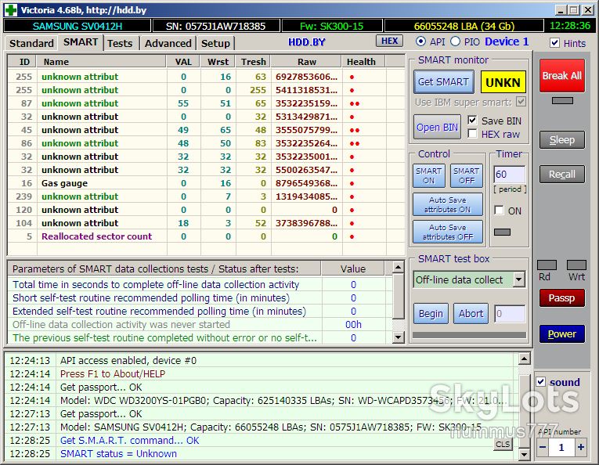The width and height of the screenshot is (599, 465).
Task: Click the Rd indicator lamp
Action: [x=547, y=265]
